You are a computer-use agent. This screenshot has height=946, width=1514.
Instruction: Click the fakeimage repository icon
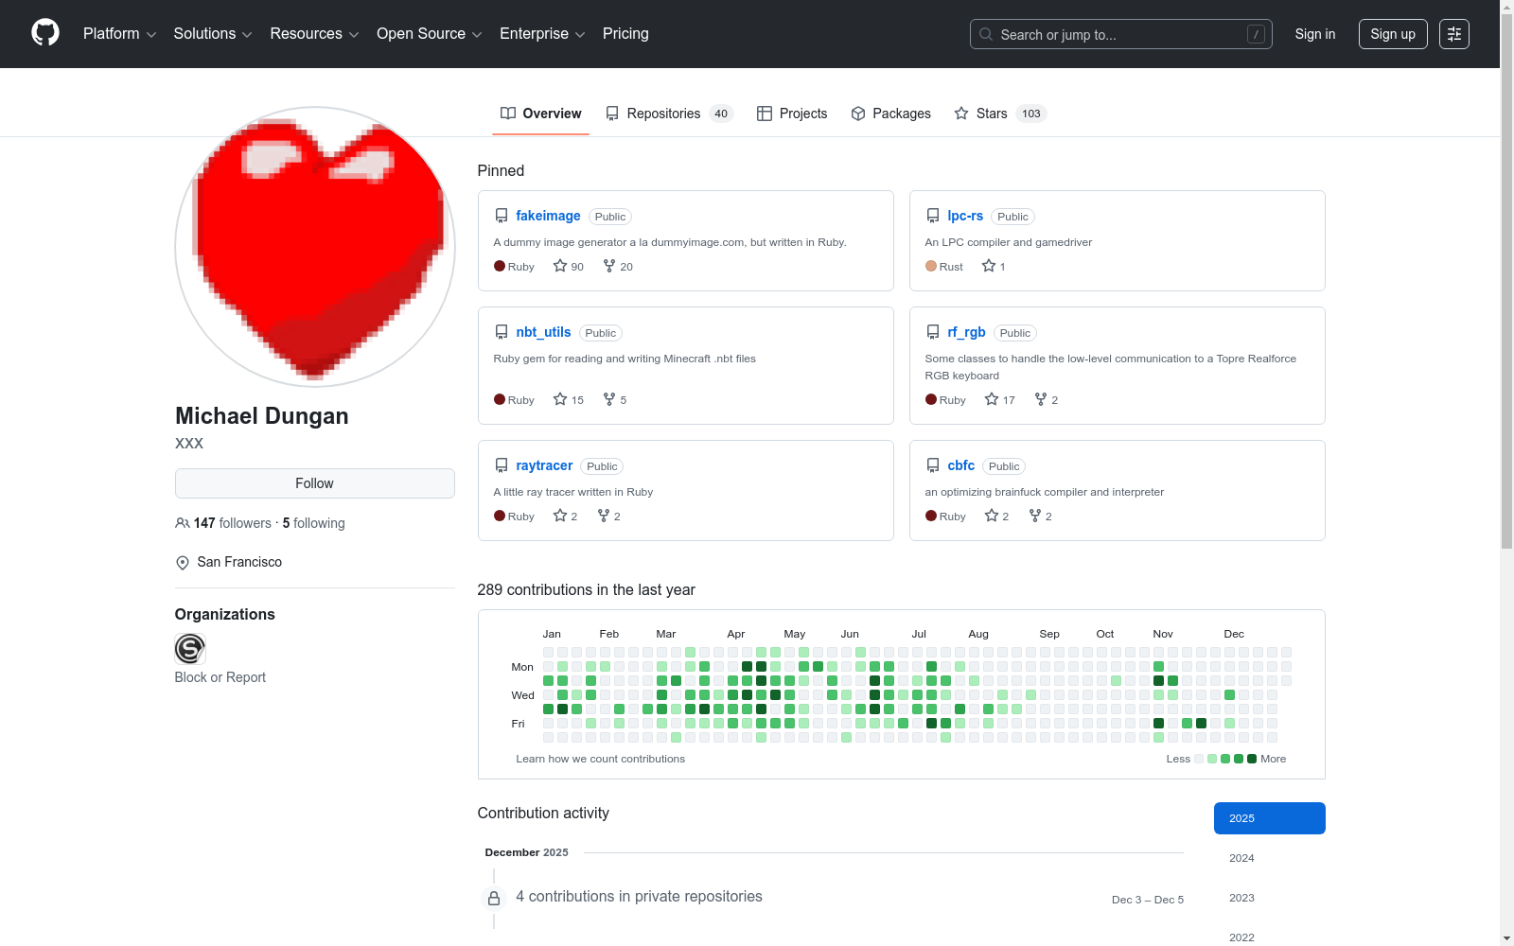[502, 216]
